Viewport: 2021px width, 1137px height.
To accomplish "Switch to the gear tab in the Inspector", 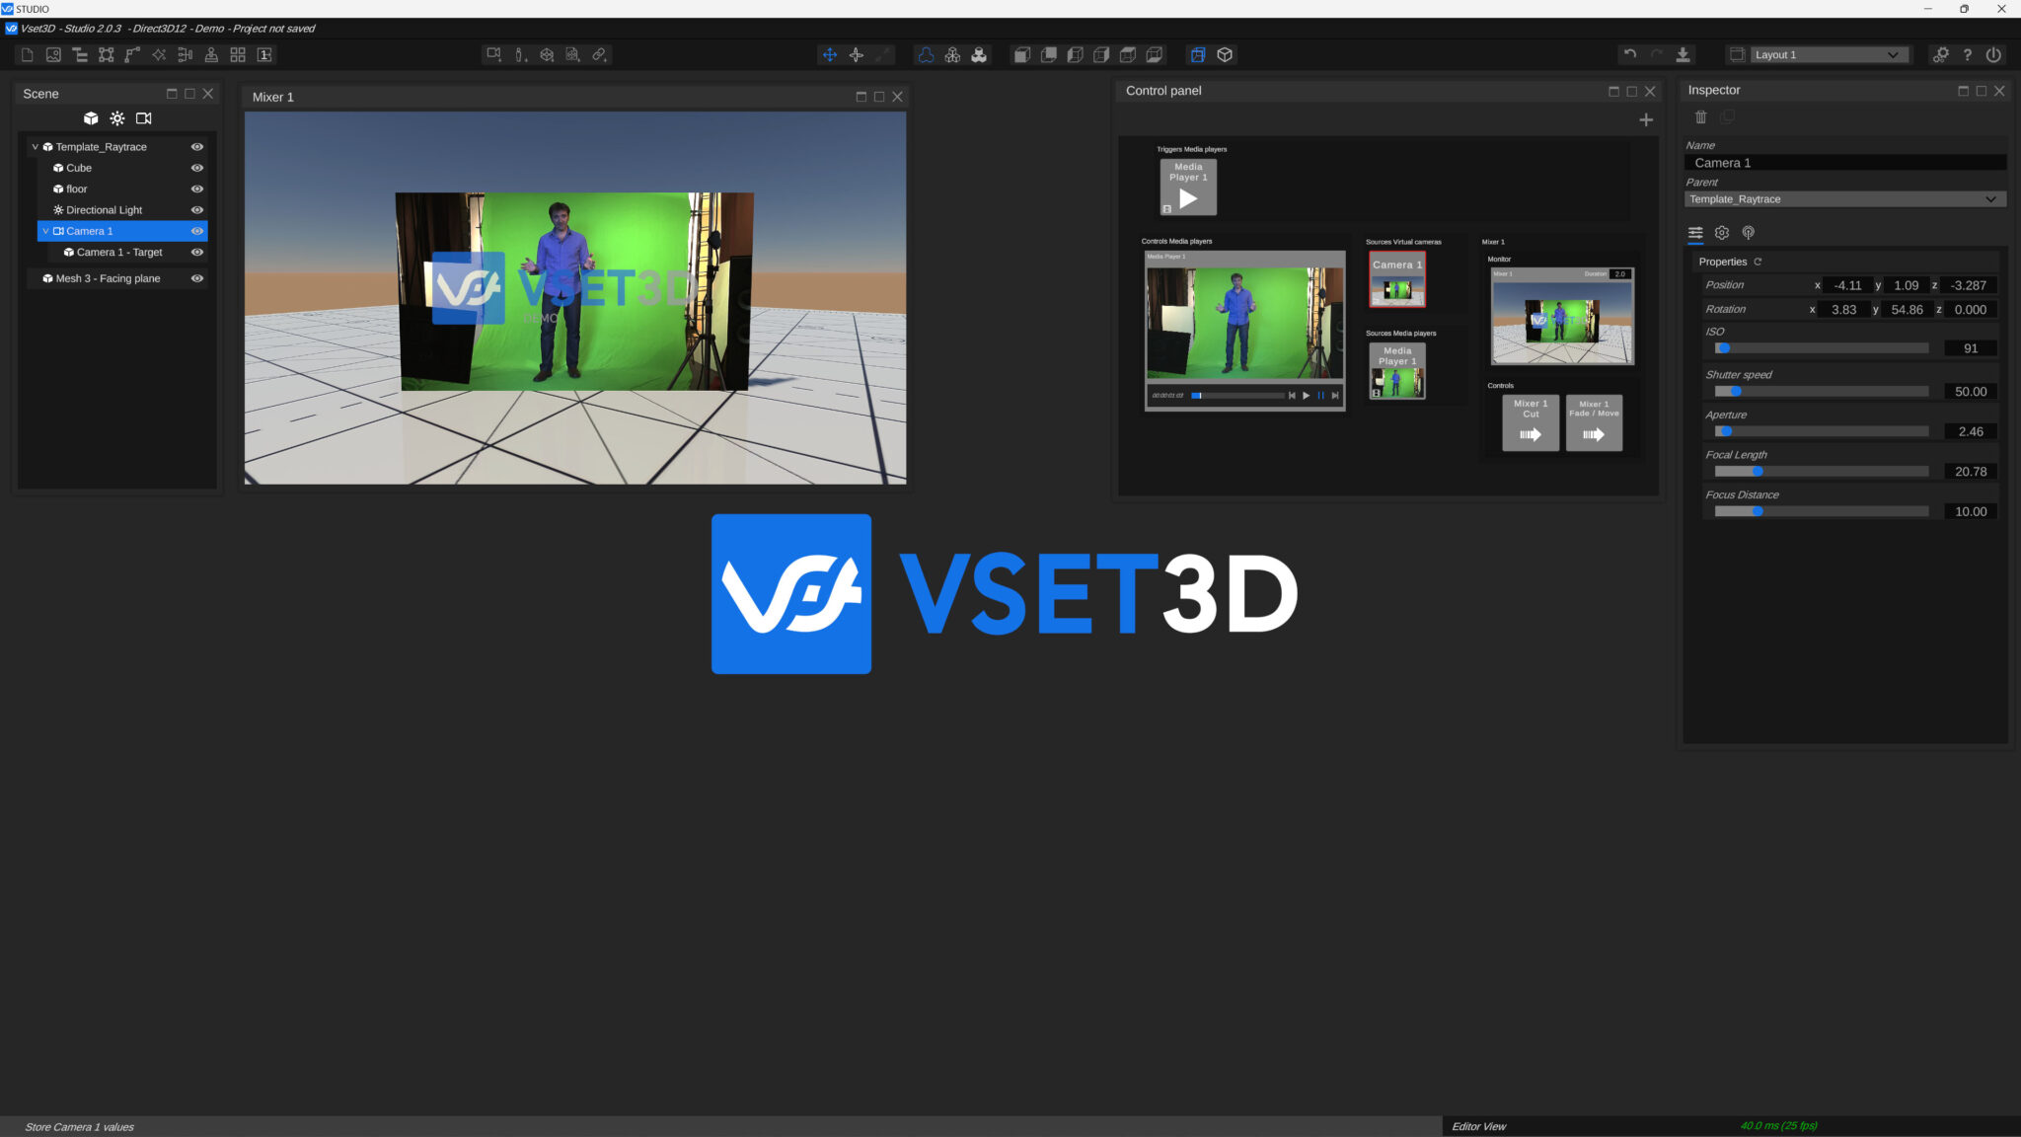I will (x=1723, y=233).
